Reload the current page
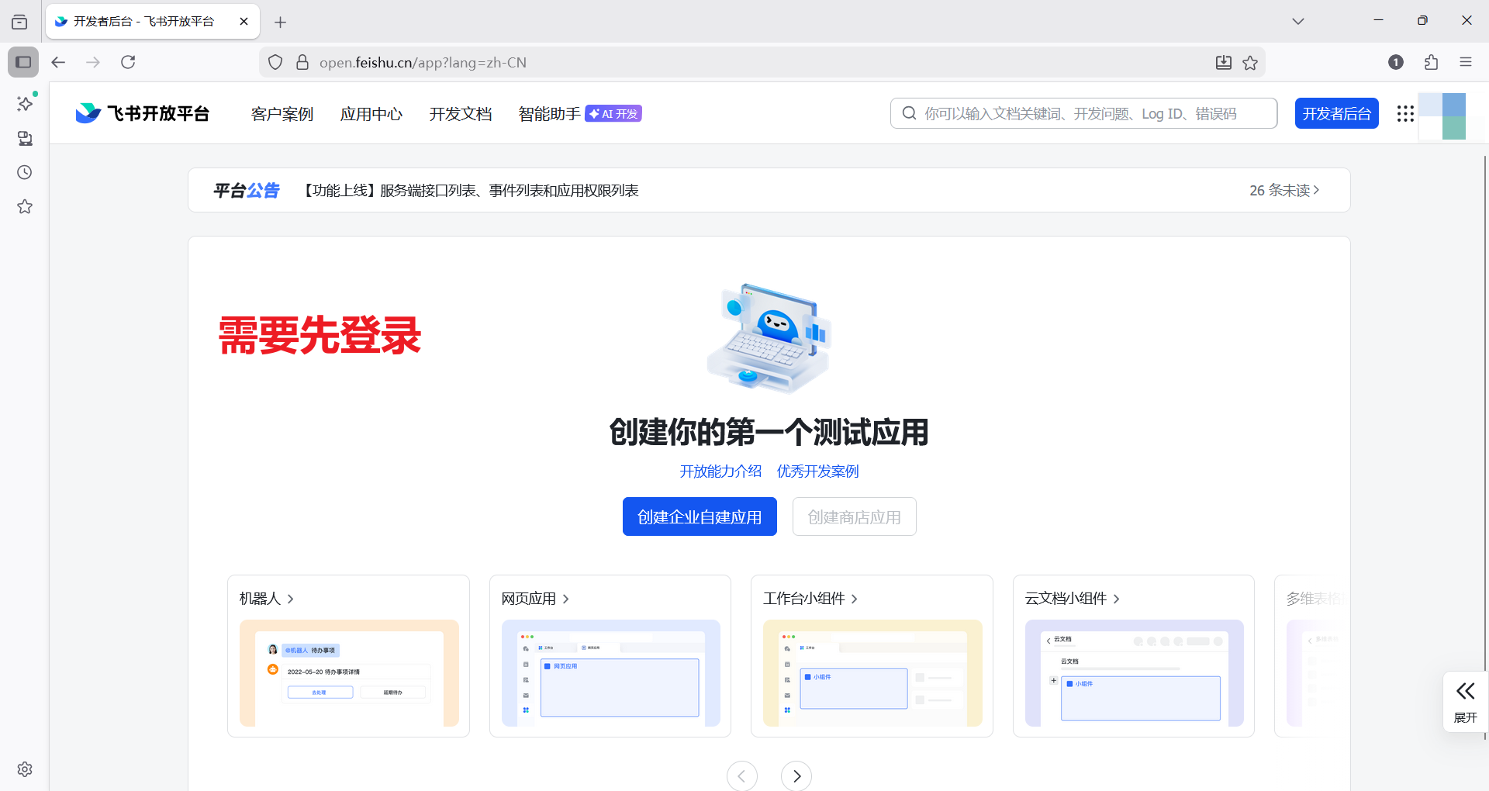 coord(128,62)
